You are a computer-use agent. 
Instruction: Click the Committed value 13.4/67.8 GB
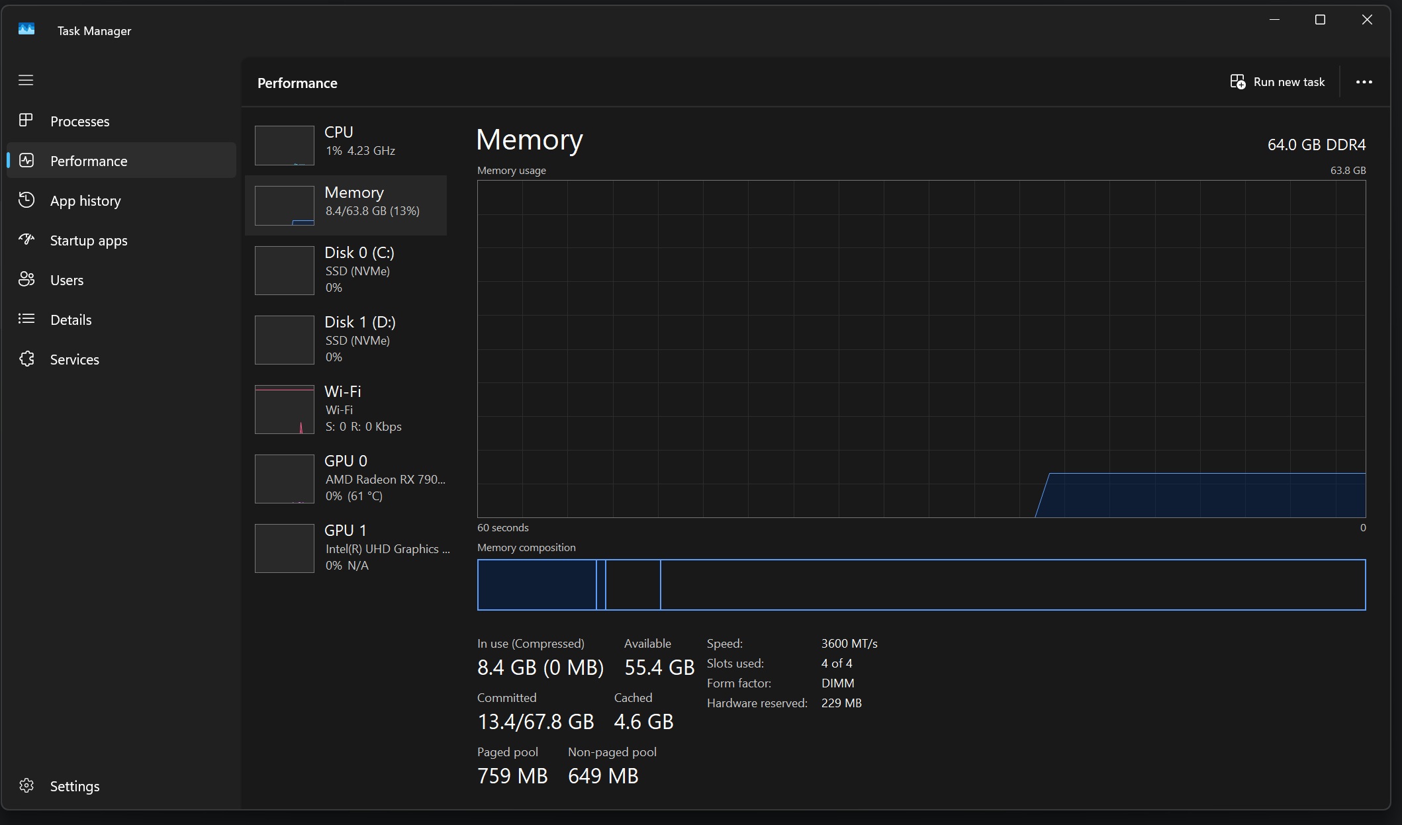click(536, 722)
